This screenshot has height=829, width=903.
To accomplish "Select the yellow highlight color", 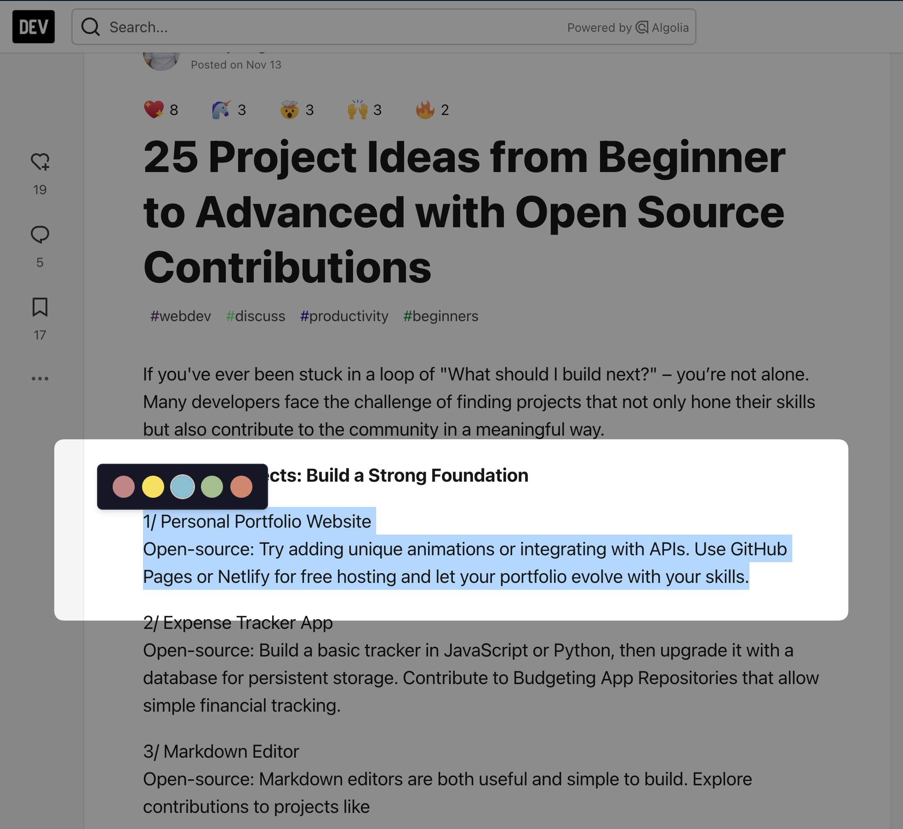I will click(153, 487).
